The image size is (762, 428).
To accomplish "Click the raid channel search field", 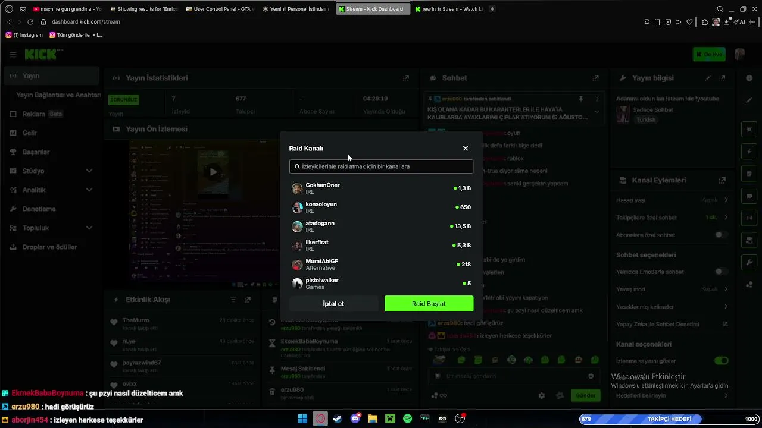I will (381, 166).
